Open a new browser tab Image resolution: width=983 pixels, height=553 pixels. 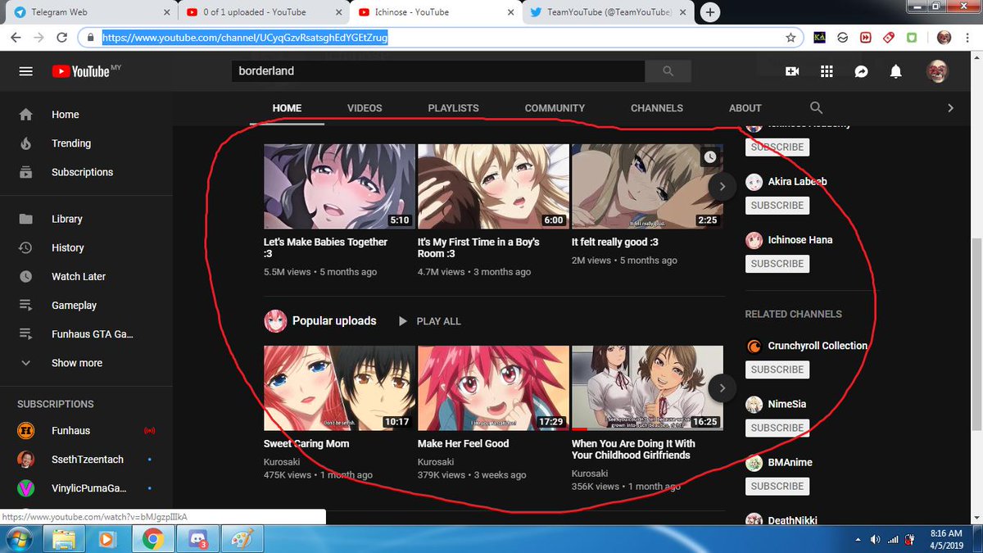coord(710,12)
